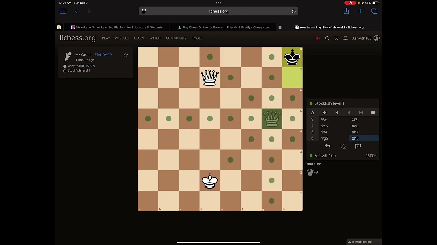This screenshot has height=245, width=437.
Task: Flip the board orientation
Action: point(312,112)
